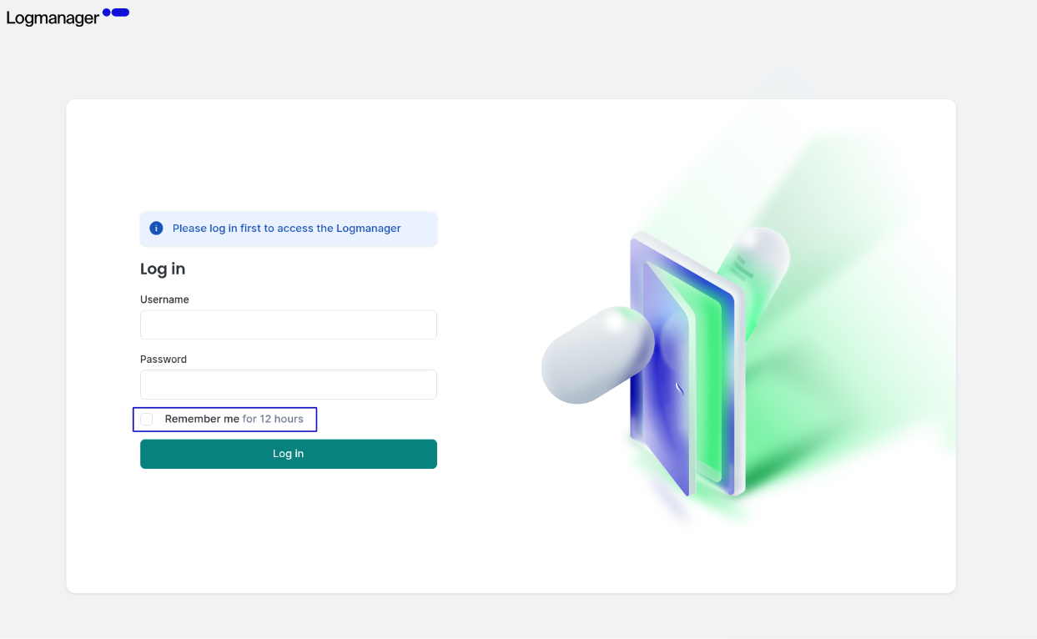Click the 'Please log in first' banner message
The image size is (1037, 639).
tap(287, 228)
